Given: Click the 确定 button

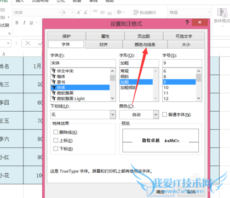Looking at the screenshot, I should 161,192.
